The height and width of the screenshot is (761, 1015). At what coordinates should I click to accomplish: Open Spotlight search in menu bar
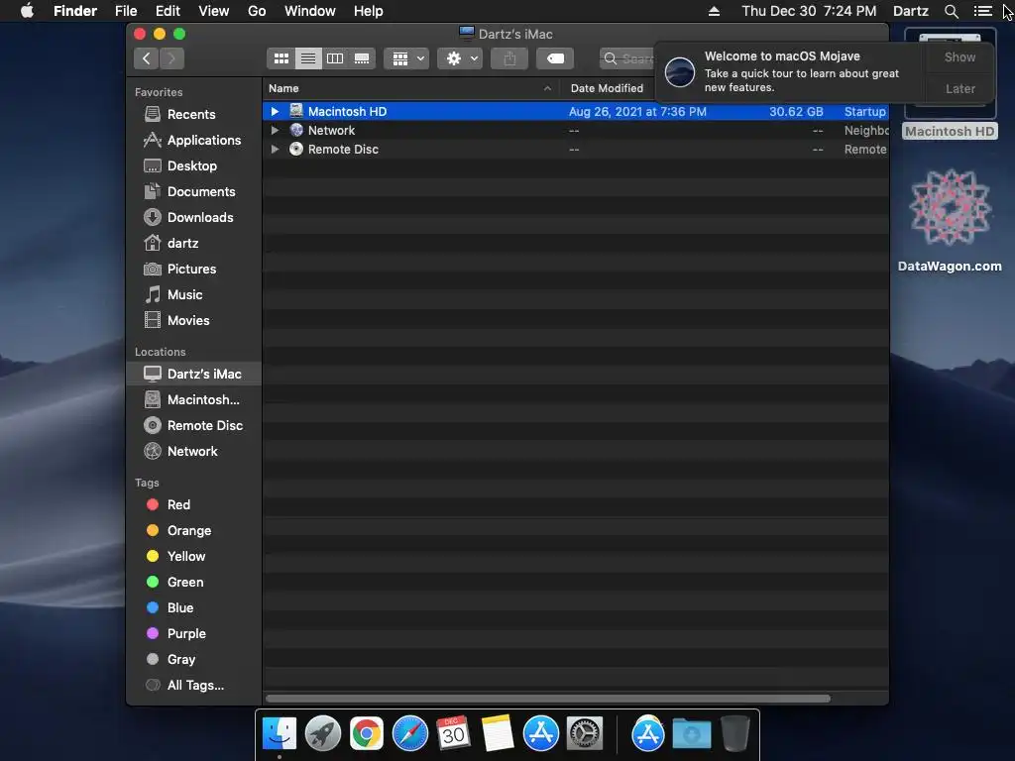(x=951, y=11)
